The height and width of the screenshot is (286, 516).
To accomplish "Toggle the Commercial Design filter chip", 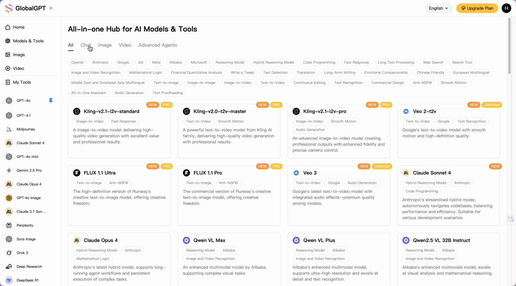I will [388, 83].
